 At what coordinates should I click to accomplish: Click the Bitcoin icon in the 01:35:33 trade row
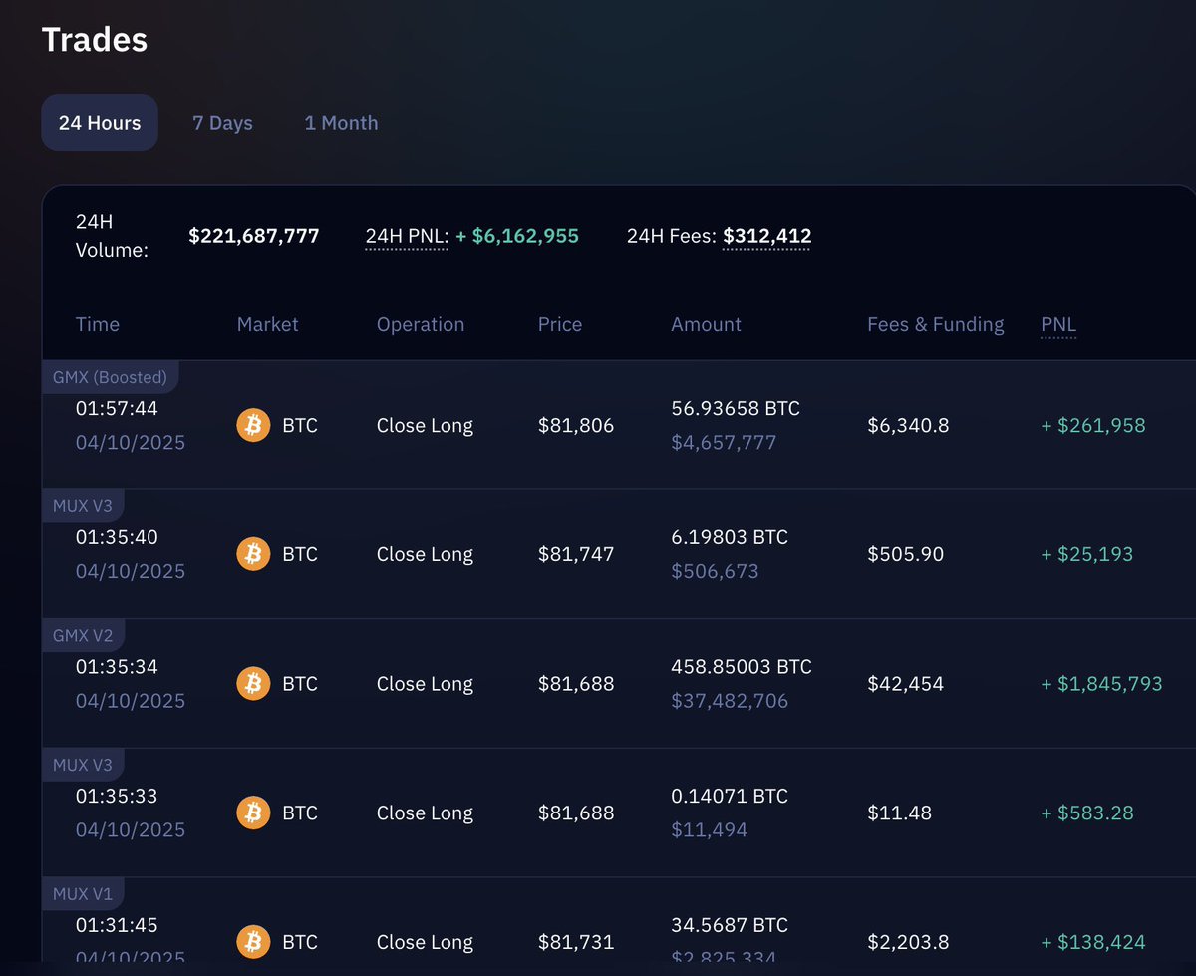253,813
